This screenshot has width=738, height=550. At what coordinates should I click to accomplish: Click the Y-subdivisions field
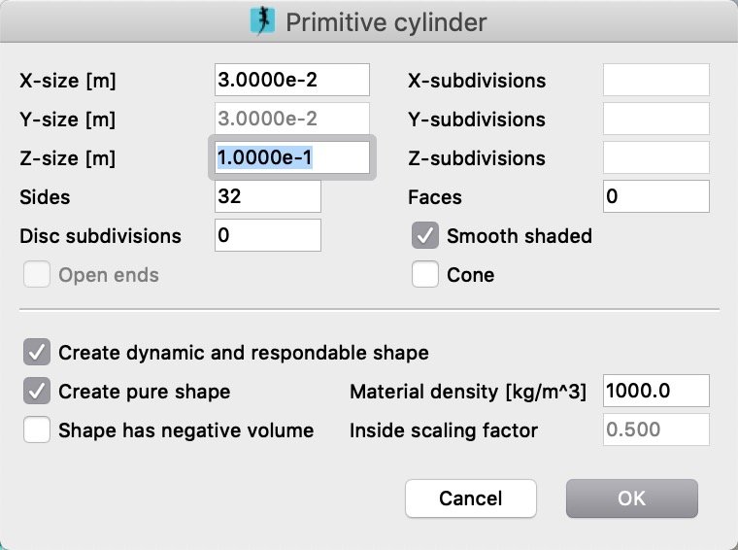pyautogui.click(x=656, y=119)
